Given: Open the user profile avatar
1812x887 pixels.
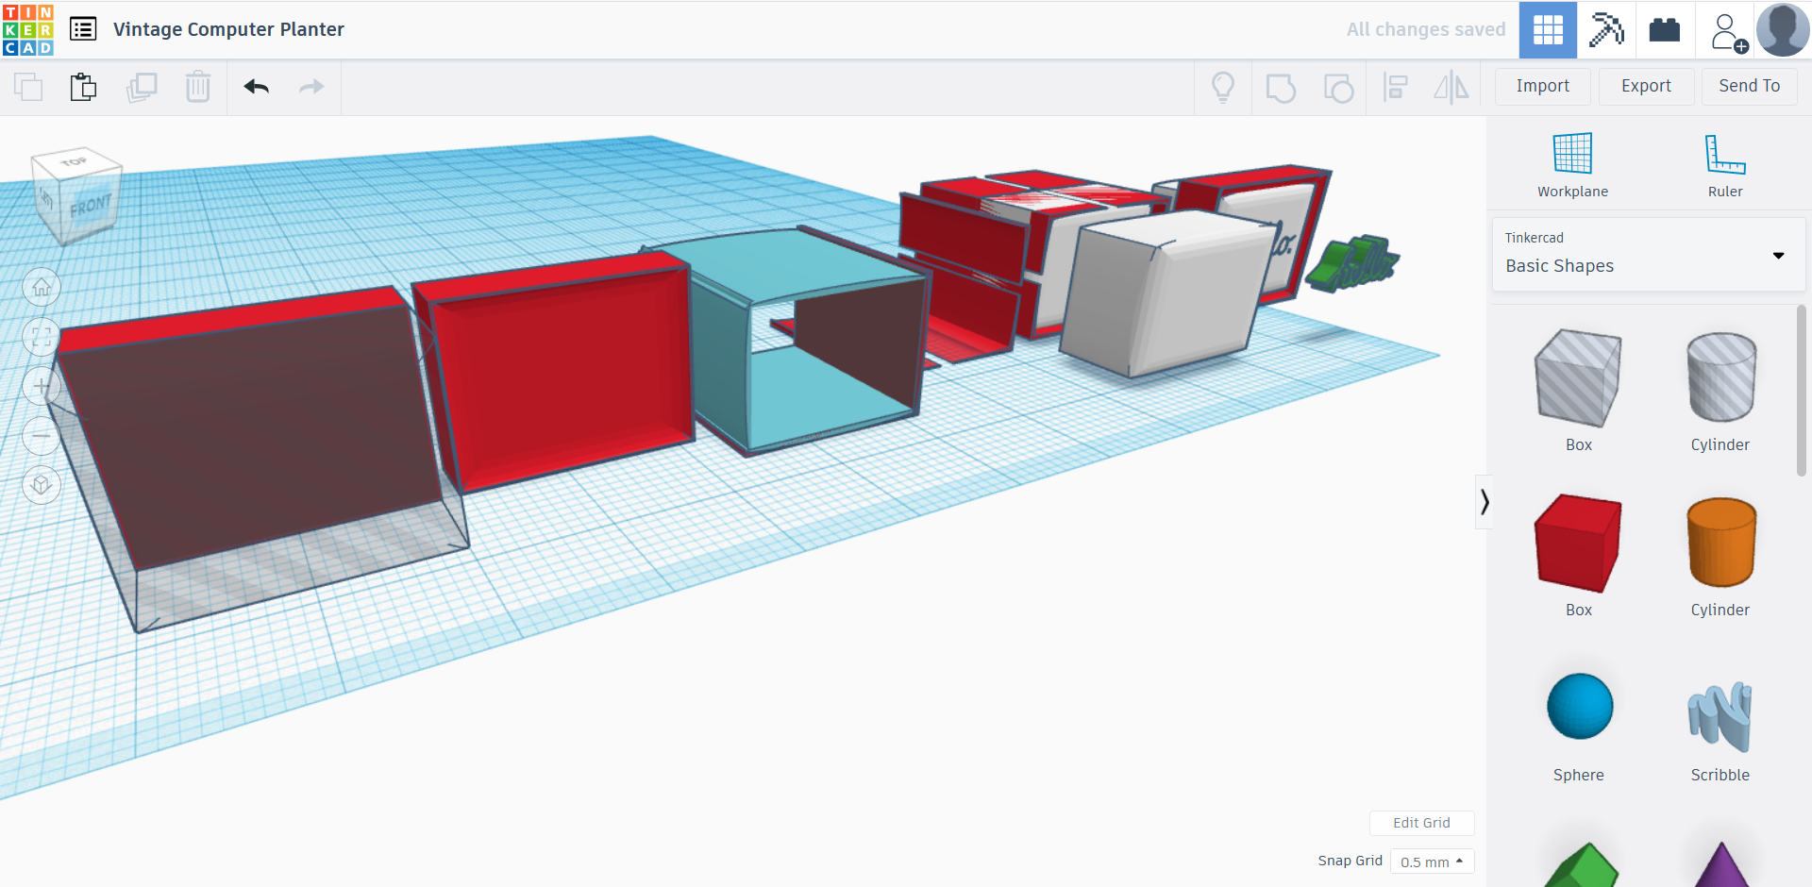Looking at the screenshot, I should point(1783,30).
